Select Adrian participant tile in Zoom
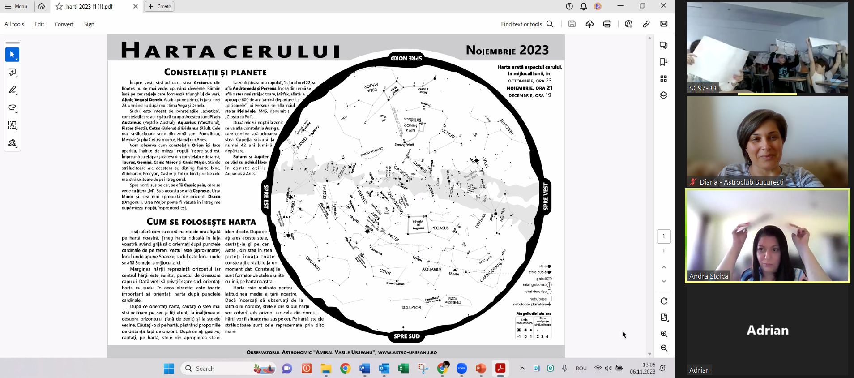 [767, 331]
